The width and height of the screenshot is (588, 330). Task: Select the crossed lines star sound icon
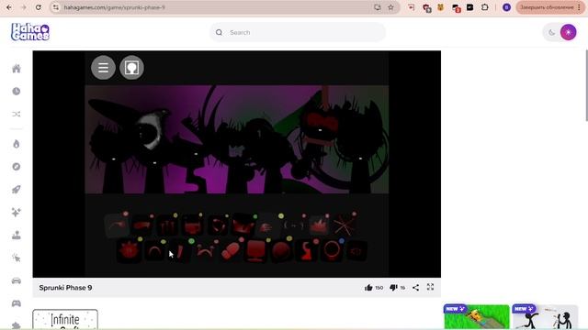[345, 225]
